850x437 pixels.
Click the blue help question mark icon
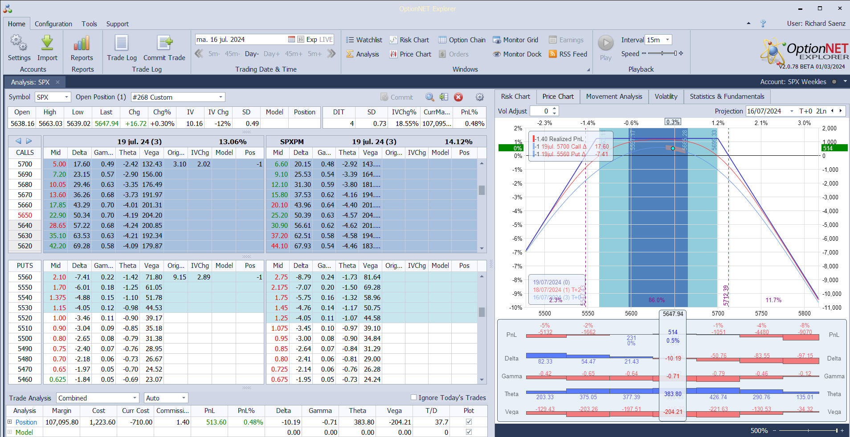763,24
